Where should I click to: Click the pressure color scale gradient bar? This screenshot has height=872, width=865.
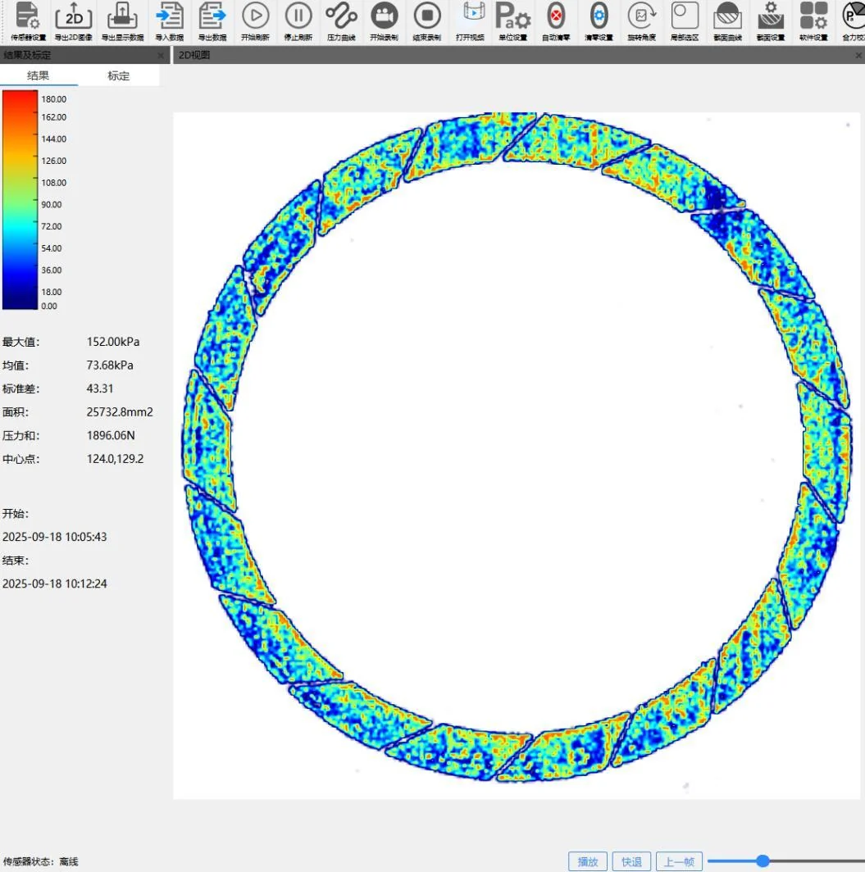(x=20, y=200)
